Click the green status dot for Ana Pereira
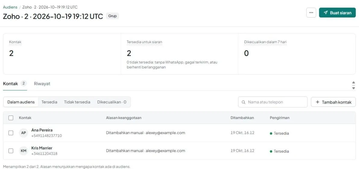Screen dimensions: 359x169 (x=271, y=133)
